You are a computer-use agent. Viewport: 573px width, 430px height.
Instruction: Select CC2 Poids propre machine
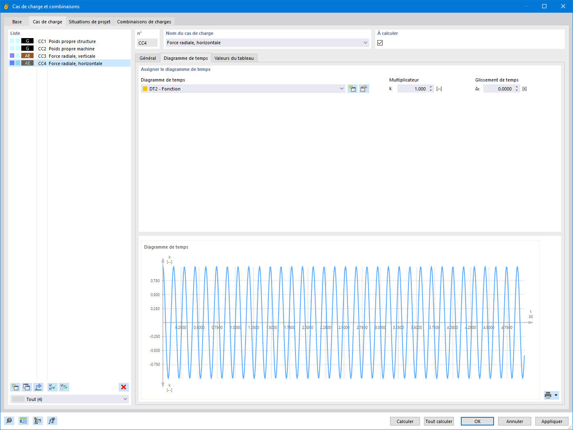(70, 48)
